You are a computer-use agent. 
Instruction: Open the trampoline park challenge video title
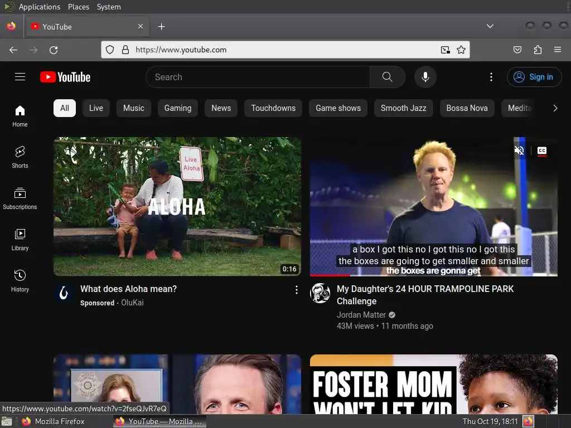[425, 295]
